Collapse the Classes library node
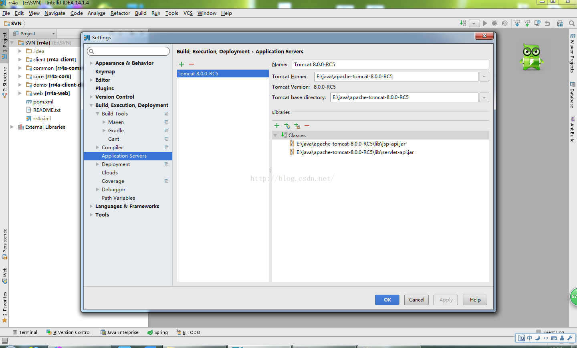 pos(275,136)
